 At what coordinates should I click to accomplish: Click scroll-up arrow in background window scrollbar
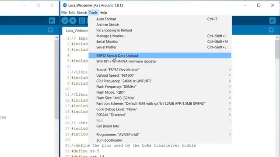[x=56, y=37]
